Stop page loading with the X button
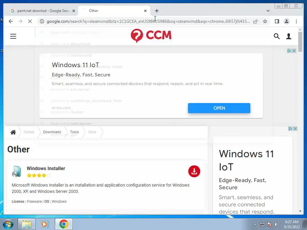The width and height of the screenshot is (307, 230). [x=30, y=21]
